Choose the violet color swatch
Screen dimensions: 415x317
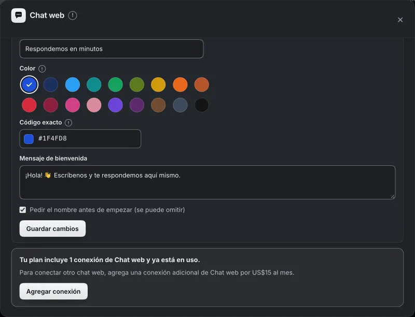click(115, 105)
